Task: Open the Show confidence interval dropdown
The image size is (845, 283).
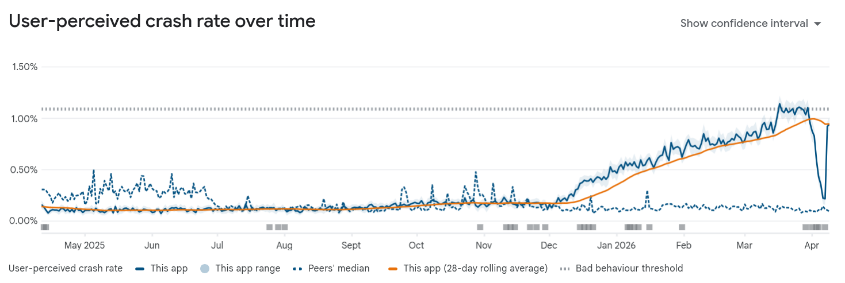Action: click(x=744, y=24)
